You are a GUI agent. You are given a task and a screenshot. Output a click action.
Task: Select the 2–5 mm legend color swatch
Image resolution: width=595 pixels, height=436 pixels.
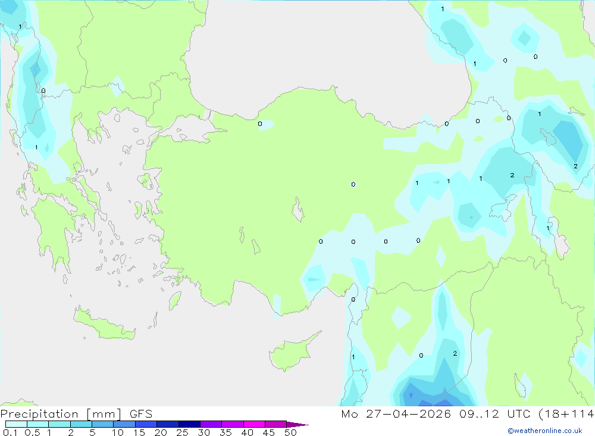click(x=81, y=424)
